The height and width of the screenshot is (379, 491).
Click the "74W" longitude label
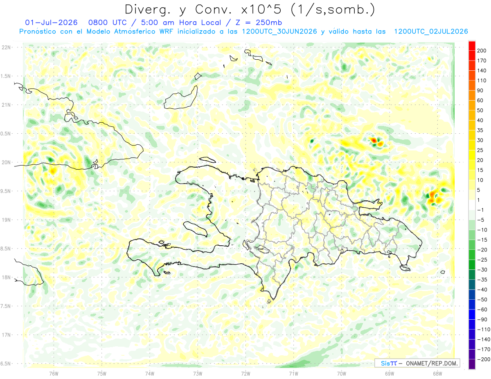point(150,374)
